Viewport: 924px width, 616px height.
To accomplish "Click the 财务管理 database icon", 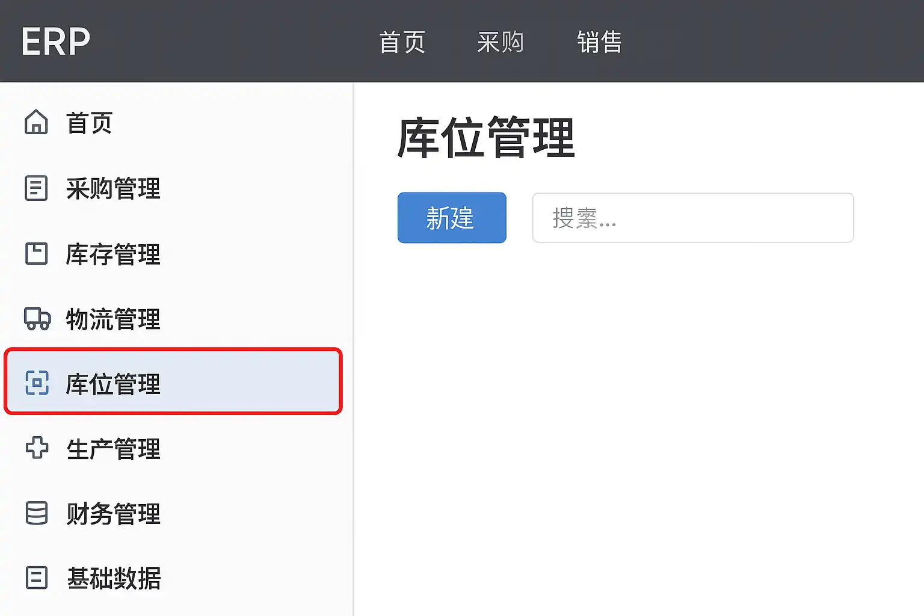I will click(37, 513).
